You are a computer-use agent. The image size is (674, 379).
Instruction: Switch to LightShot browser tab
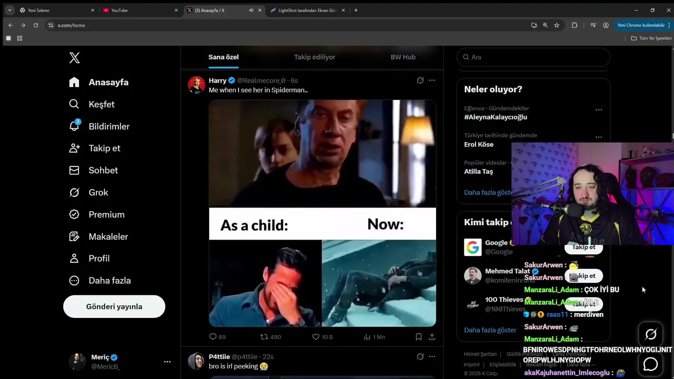[x=308, y=10]
